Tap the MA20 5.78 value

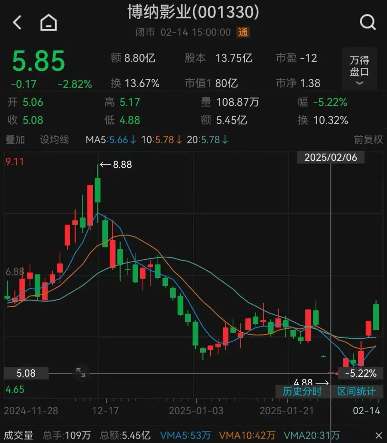[x=207, y=139]
